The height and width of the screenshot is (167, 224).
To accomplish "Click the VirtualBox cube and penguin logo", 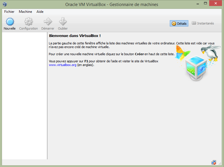I will 198,63.
